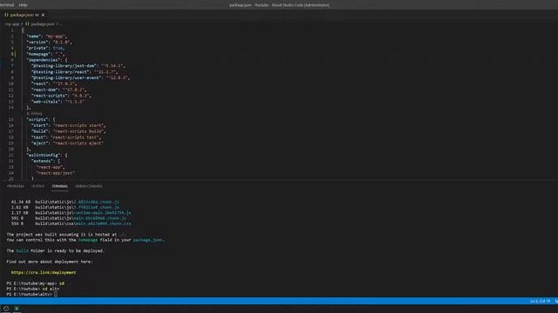Click the my-app breadcrumb segment
Image resolution: width=558 pixels, height=313 pixels.
click(x=11, y=24)
